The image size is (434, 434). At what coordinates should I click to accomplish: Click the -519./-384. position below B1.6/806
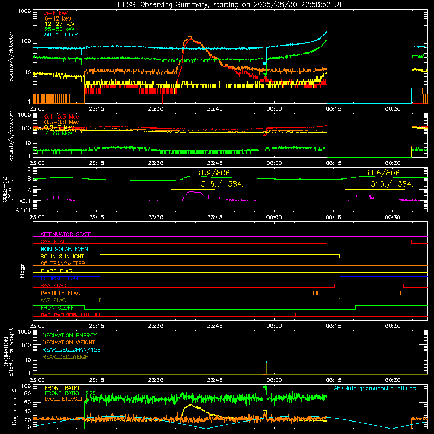coord(389,184)
